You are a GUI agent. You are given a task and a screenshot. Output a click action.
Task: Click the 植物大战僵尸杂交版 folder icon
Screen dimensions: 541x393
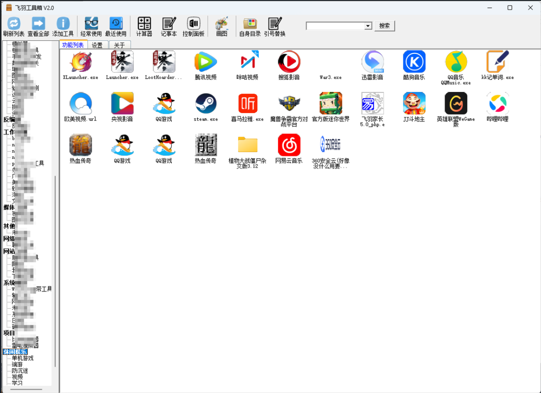coord(248,145)
